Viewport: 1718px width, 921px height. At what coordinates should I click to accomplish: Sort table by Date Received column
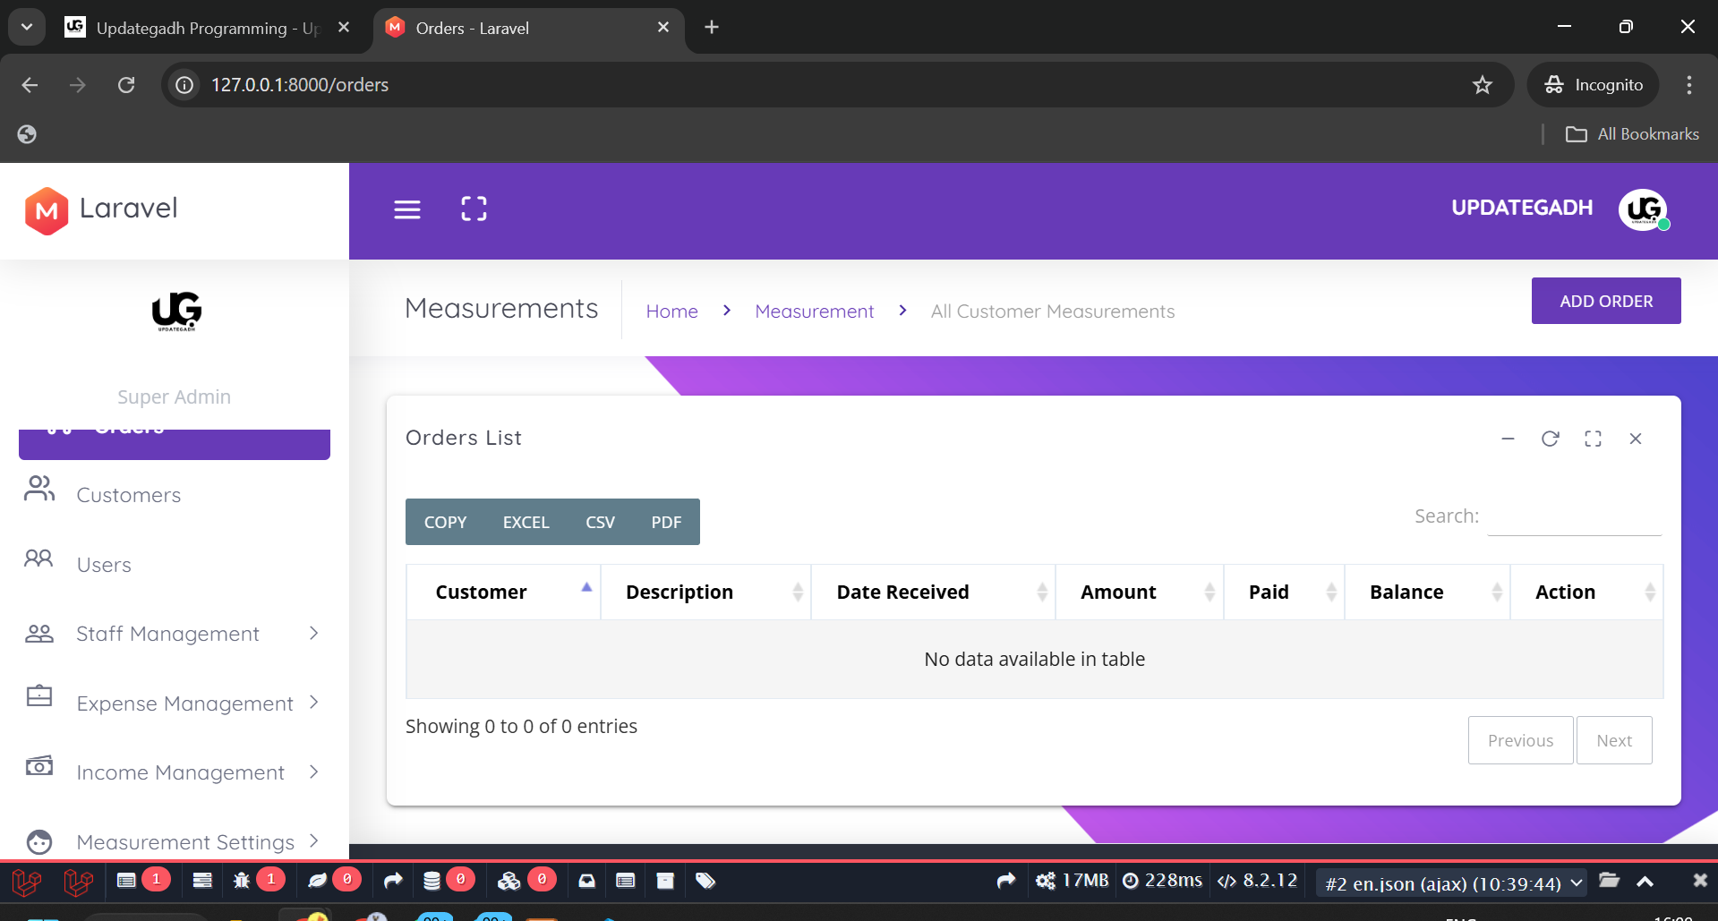pyautogui.click(x=934, y=592)
